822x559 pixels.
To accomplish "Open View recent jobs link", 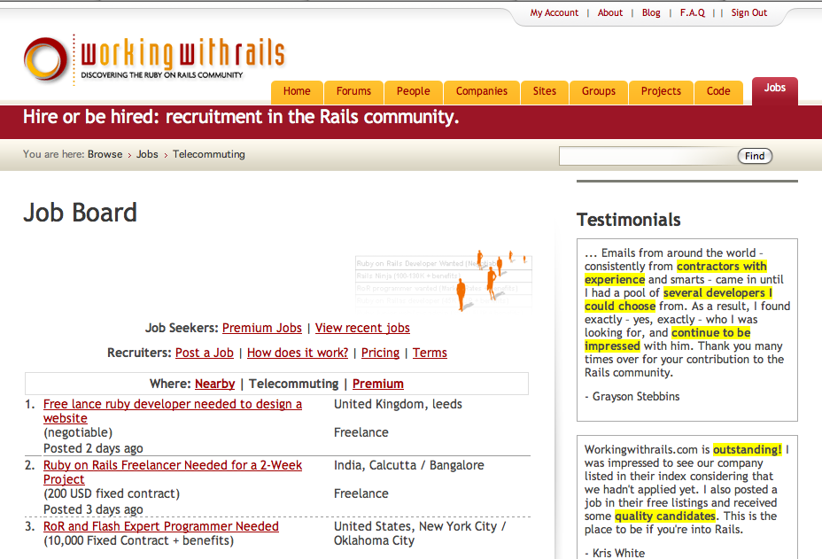I will [x=362, y=328].
